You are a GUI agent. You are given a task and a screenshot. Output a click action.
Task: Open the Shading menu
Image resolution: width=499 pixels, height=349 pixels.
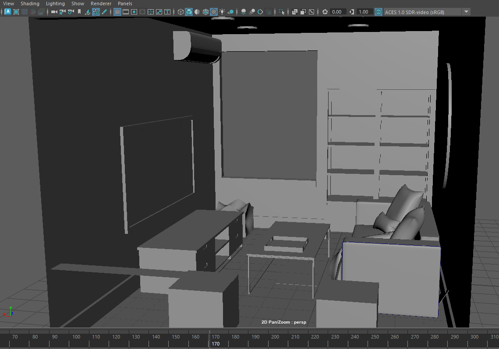tap(30, 4)
